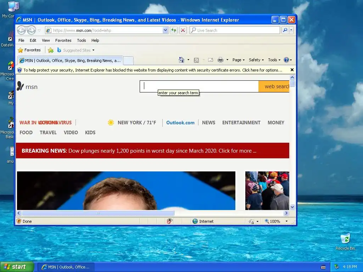Screen dimensions: 363x272
Task: Open a new blank tab
Action: (x=128, y=61)
